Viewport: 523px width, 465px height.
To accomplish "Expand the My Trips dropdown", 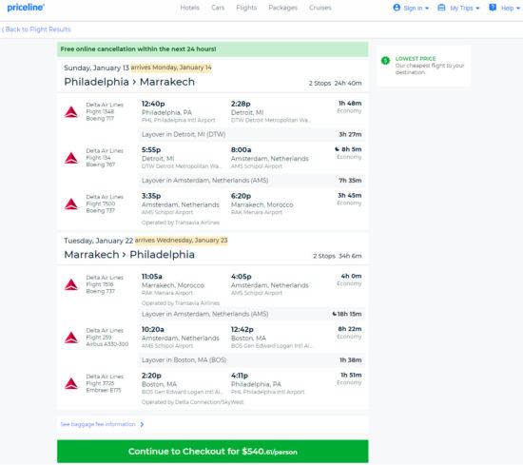I will (x=465, y=8).
